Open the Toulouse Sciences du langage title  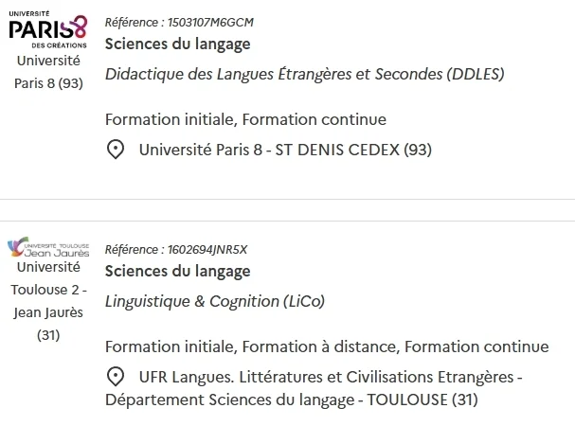[177, 272]
